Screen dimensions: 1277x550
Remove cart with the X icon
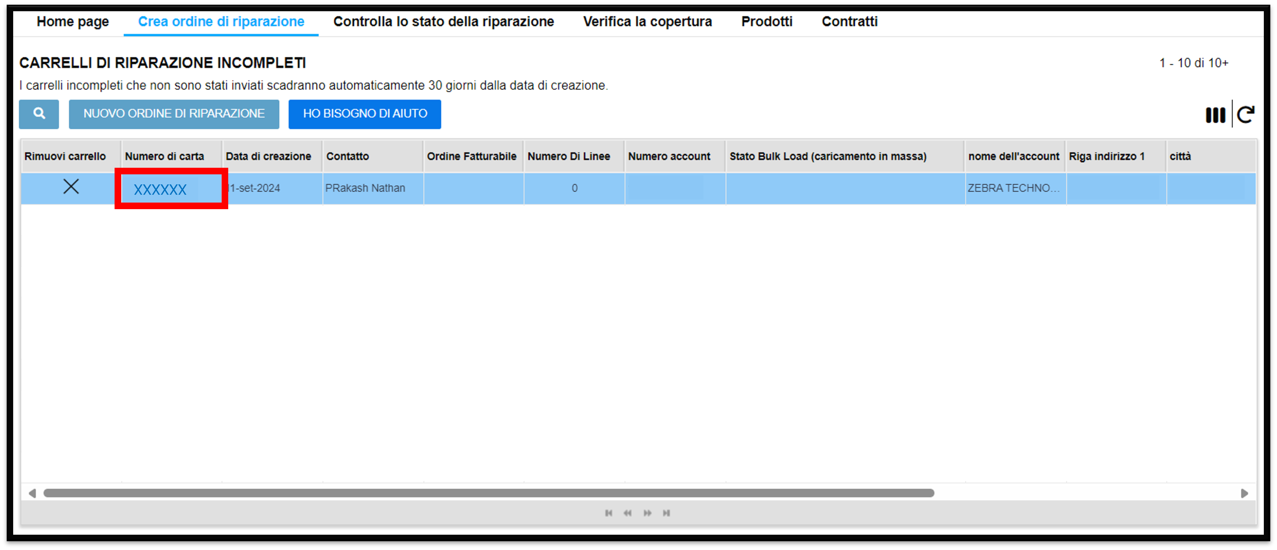(x=71, y=187)
